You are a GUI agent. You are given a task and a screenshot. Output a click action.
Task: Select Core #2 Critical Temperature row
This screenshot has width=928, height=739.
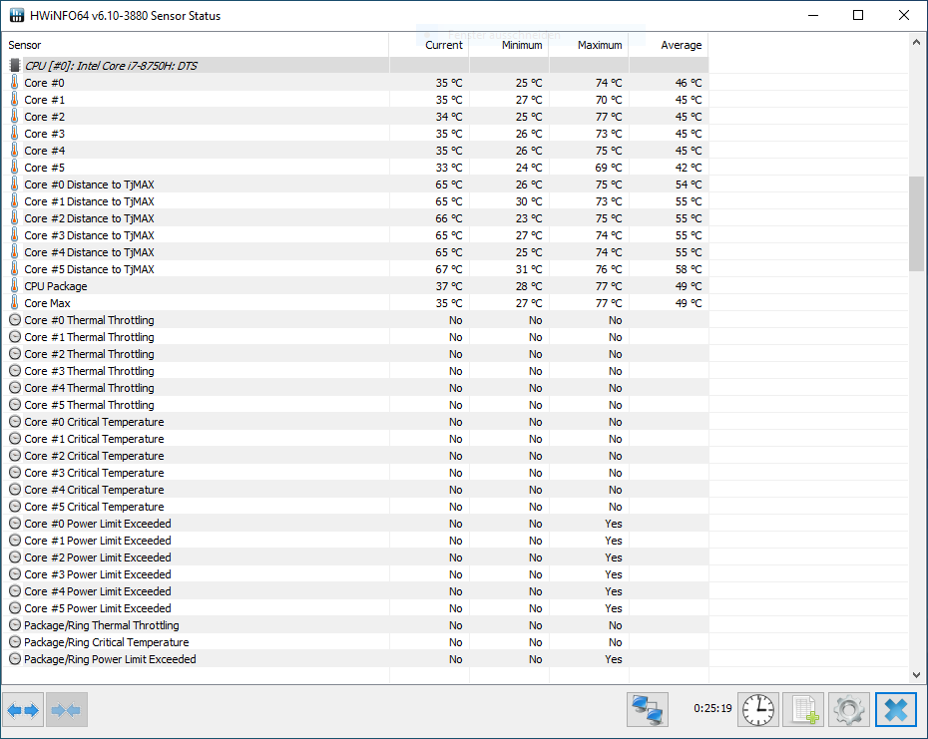[355, 456]
